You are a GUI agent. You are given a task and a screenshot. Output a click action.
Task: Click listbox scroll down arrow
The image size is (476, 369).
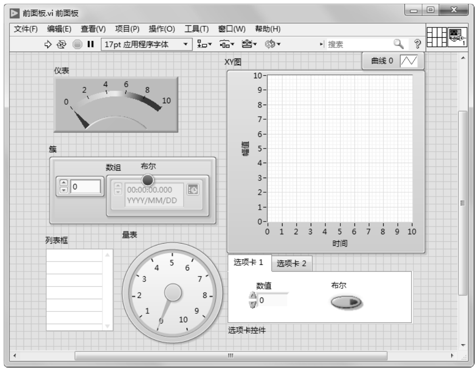[107, 326]
